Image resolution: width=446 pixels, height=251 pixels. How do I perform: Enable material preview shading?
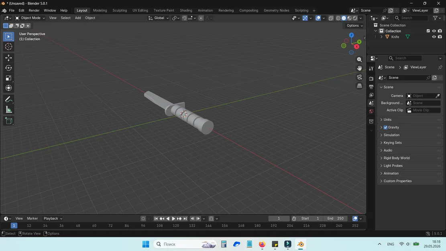pos(350,18)
